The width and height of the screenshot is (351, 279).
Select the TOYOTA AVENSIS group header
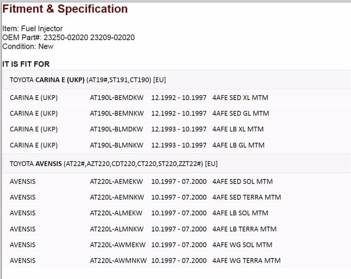(x=114, y=164)
